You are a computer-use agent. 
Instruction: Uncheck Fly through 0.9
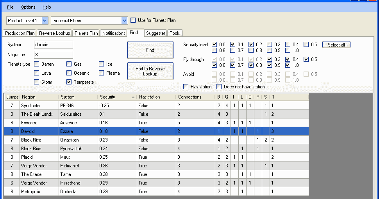(269, 65)
